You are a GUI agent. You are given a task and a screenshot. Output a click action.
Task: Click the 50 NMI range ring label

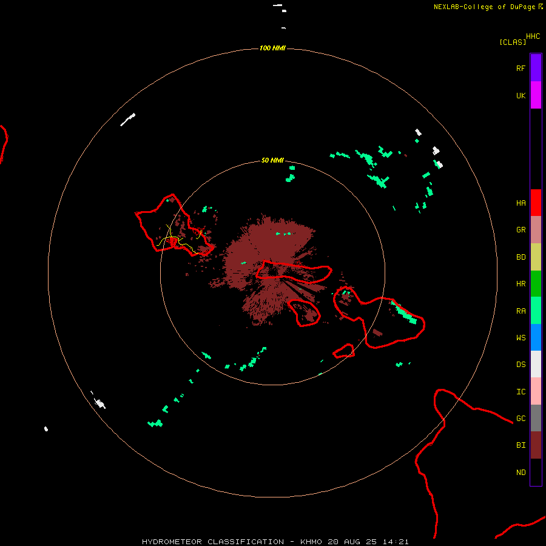[x=272, y=160]
